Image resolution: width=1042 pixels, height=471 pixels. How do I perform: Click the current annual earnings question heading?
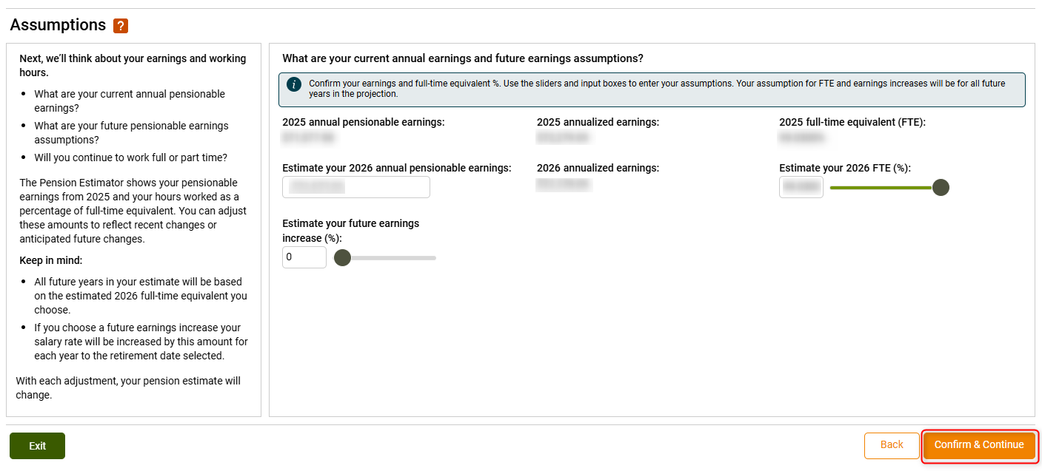463,58
